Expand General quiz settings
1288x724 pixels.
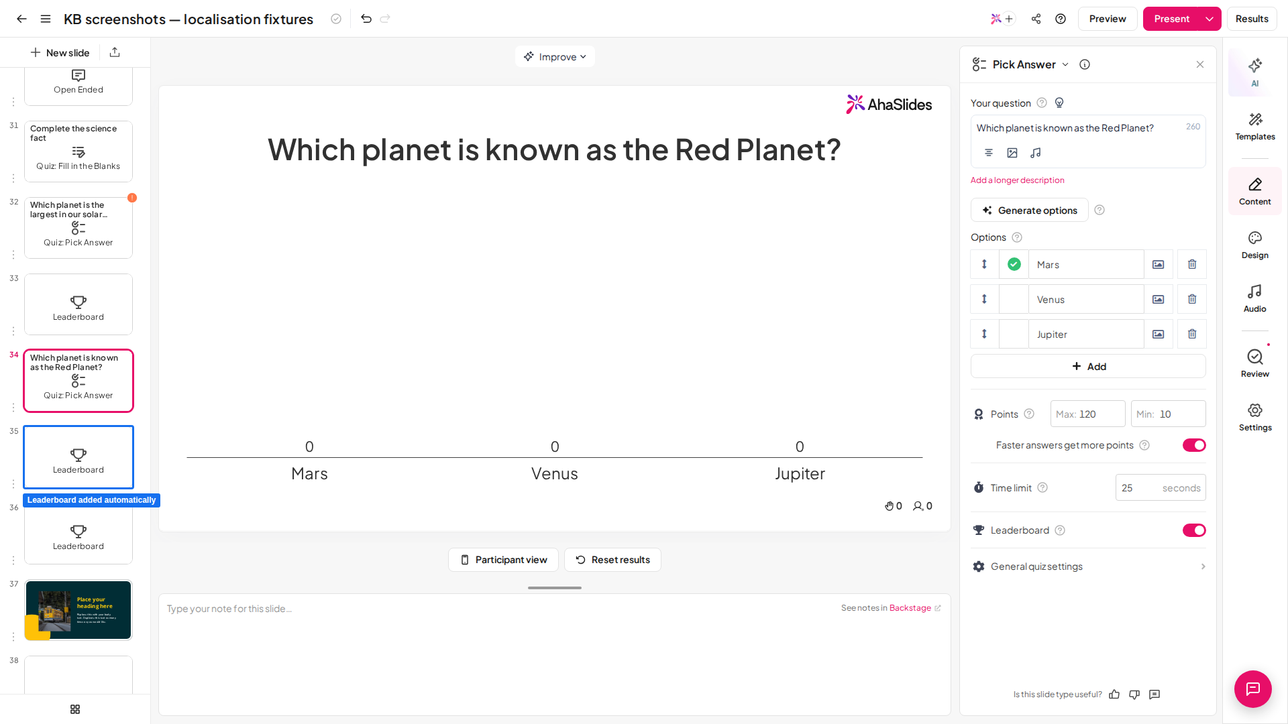click(1088, 566)
